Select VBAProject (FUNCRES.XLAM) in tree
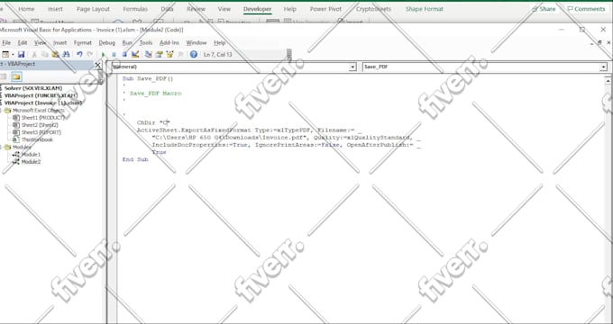The width and height of the screenshot is (613, 324). click(41, 95)
